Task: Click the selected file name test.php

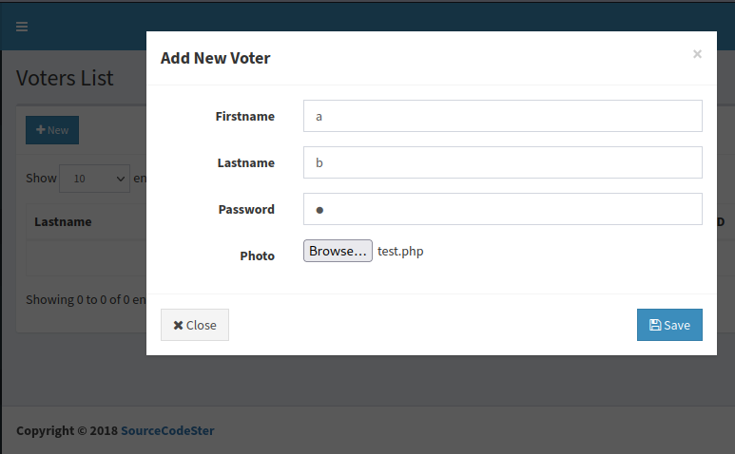Action: pos(400,252)
